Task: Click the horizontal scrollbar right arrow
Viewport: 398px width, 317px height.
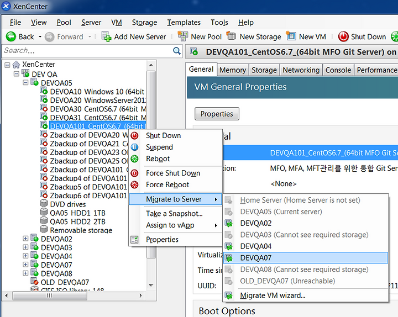Action: click(140, 295)
